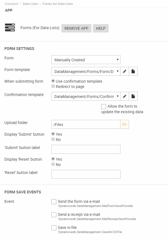168x240 pixels.
Task: Expand the Confirmation template dropdown
Action: [86, 97]
